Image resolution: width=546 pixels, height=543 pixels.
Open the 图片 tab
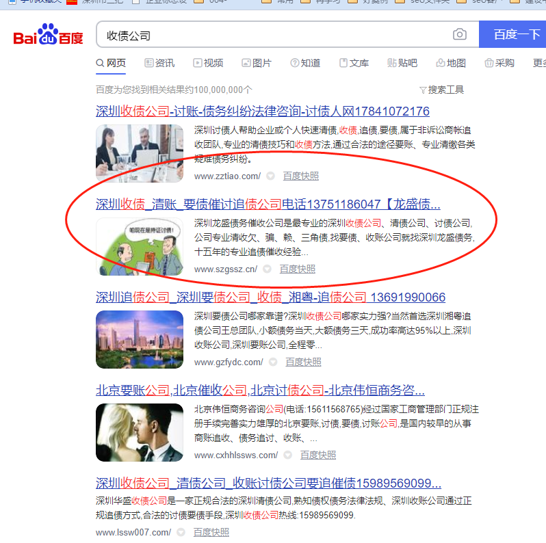point(257,63)
